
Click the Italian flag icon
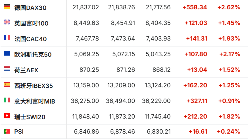[x=7, y=100]
